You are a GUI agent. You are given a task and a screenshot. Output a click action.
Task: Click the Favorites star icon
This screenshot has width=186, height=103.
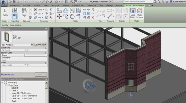[167, 2]
